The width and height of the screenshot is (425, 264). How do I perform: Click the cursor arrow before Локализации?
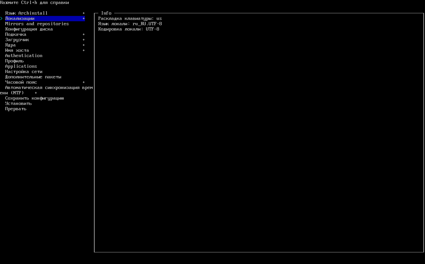pos(1,19)
